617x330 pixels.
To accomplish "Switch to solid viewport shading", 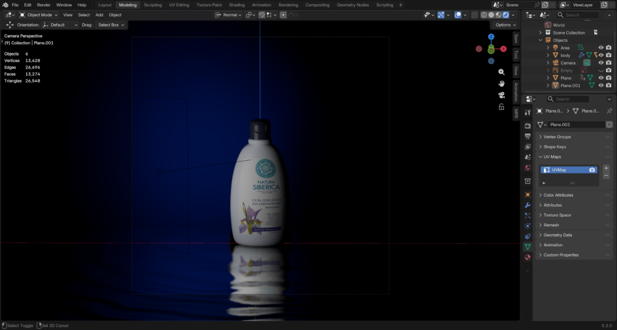I will coord(491,15).
